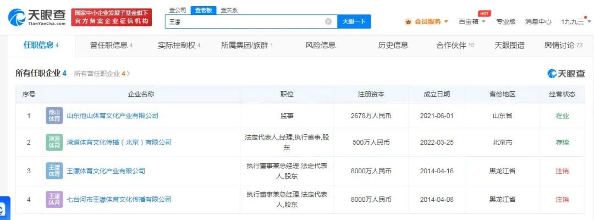594x220 pixels.
Task: Click the Tianyancha logo at top left
Action: (36, 17)
